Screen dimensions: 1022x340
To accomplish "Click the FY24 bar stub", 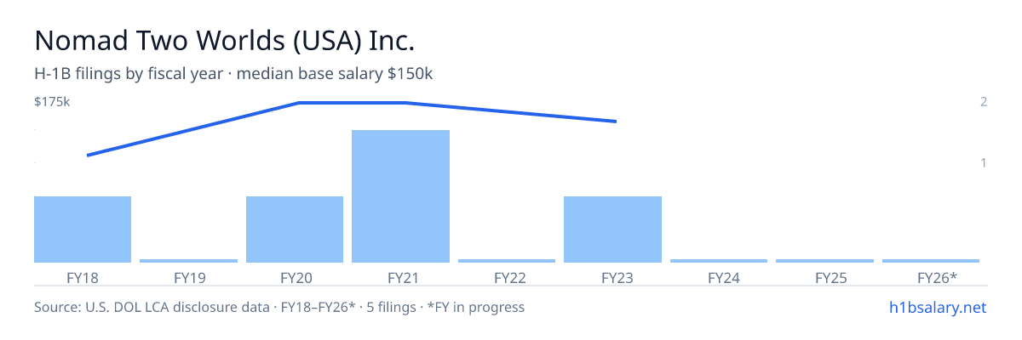I will coord(719,261).
